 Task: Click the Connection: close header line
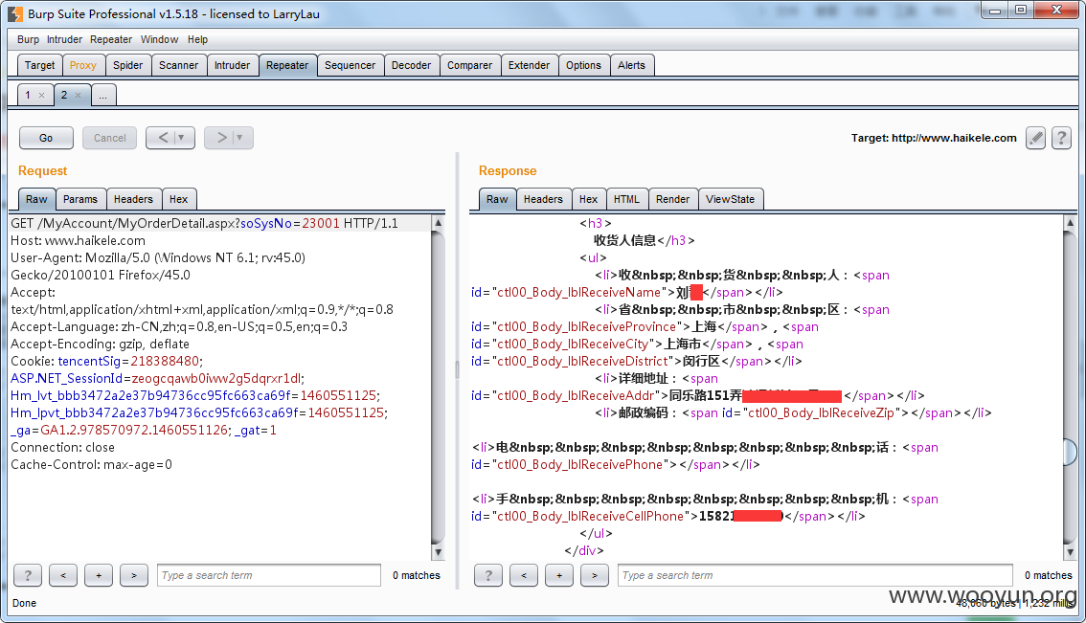pos(63,447)
